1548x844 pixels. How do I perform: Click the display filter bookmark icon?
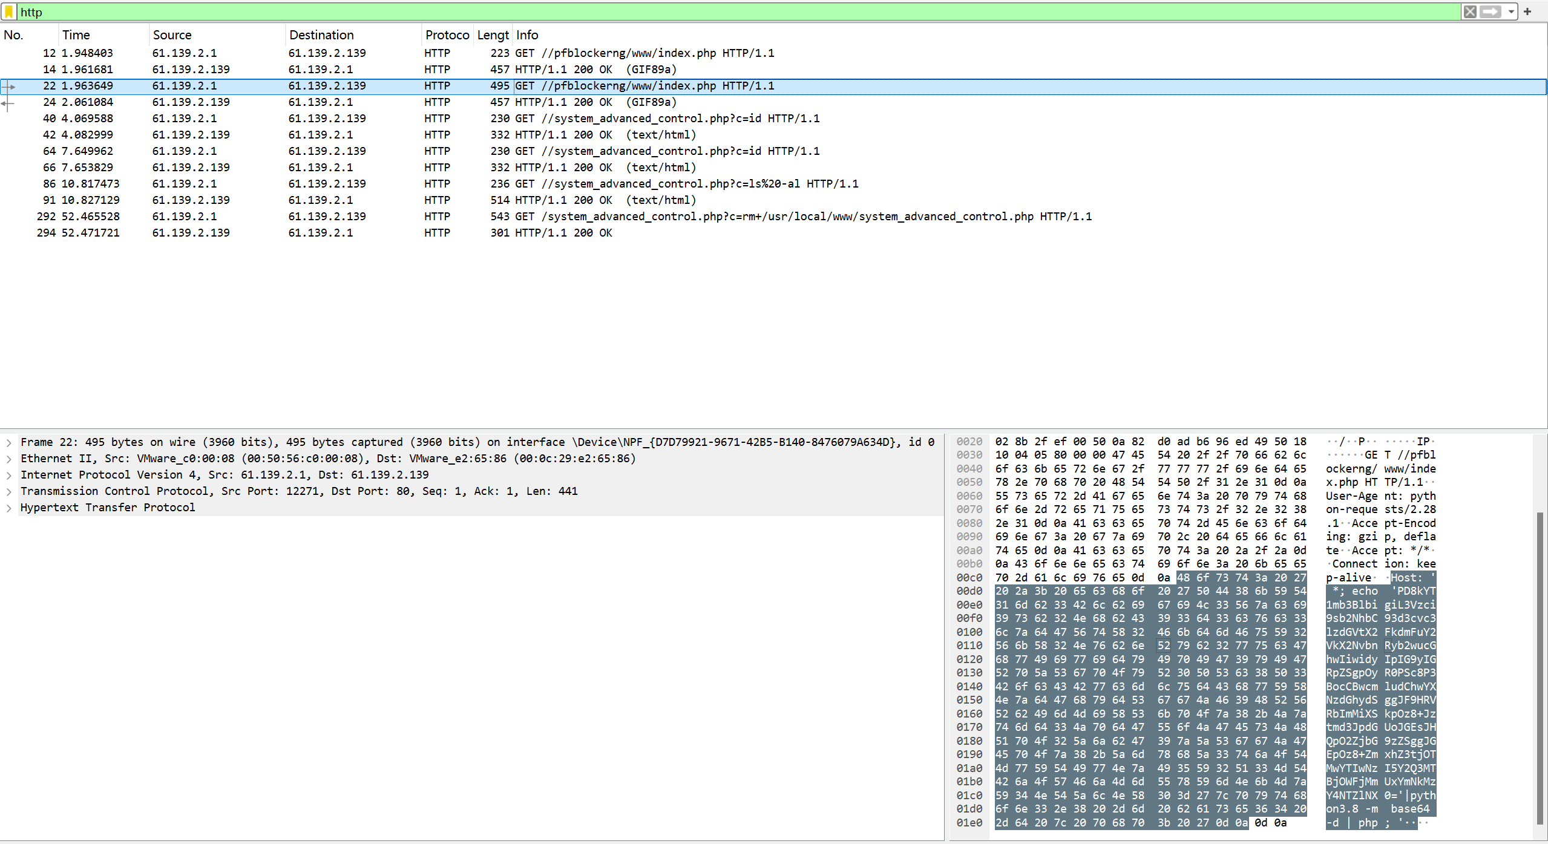9,11
